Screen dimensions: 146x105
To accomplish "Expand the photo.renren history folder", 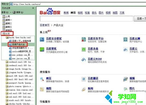I will 19,86.
